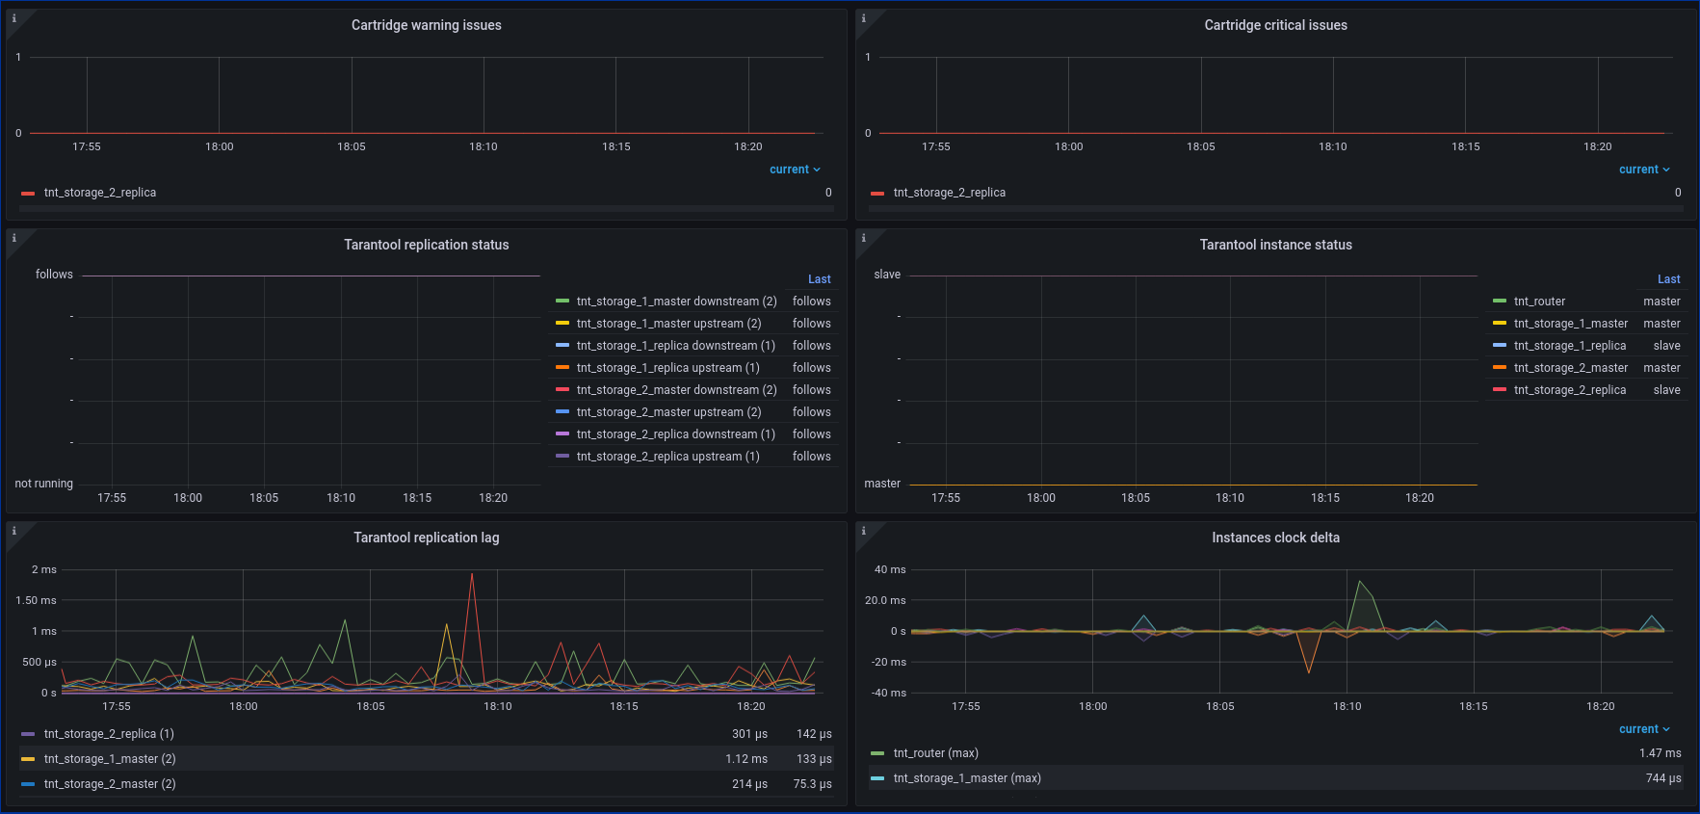Show info tooltip for Instances clock delta
Viewport: 1700px width, 814px height.
[x=864, y=531]
